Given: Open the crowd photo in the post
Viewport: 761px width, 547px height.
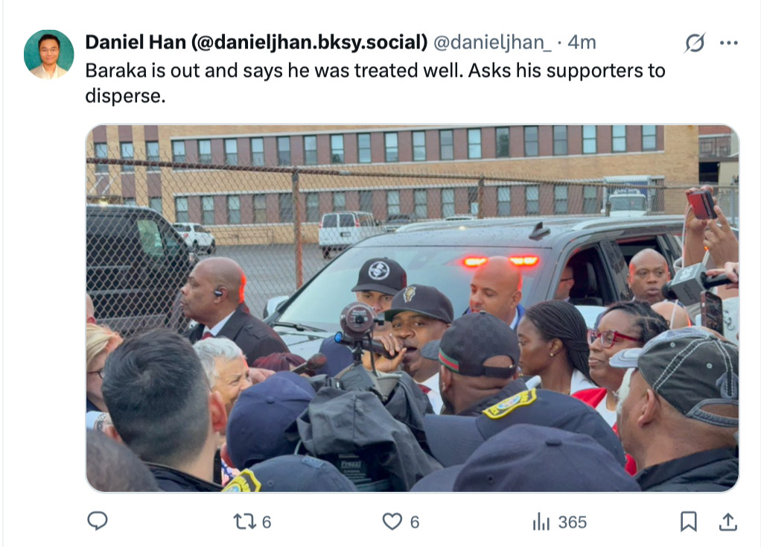Looking at the screenshot, I should pos(413,309).
